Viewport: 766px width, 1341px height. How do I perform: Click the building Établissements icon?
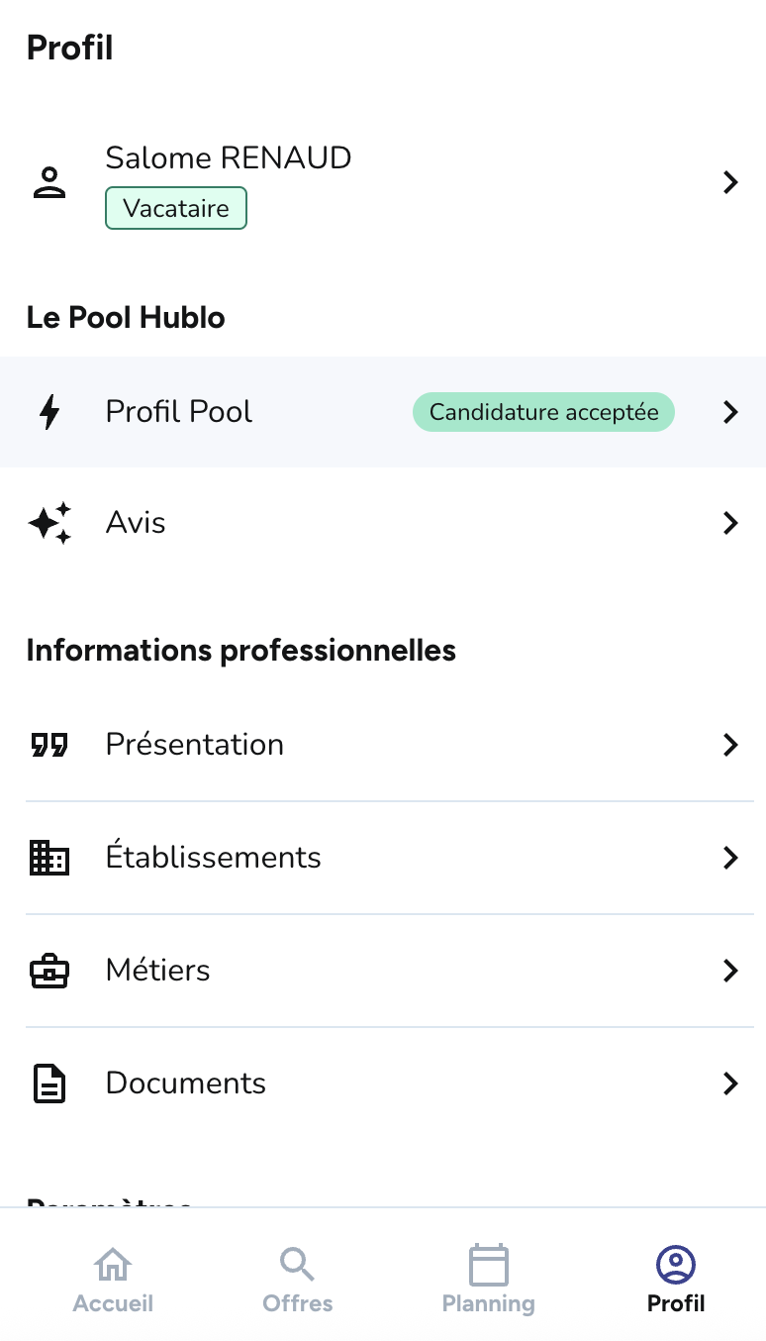click(48, 858)
